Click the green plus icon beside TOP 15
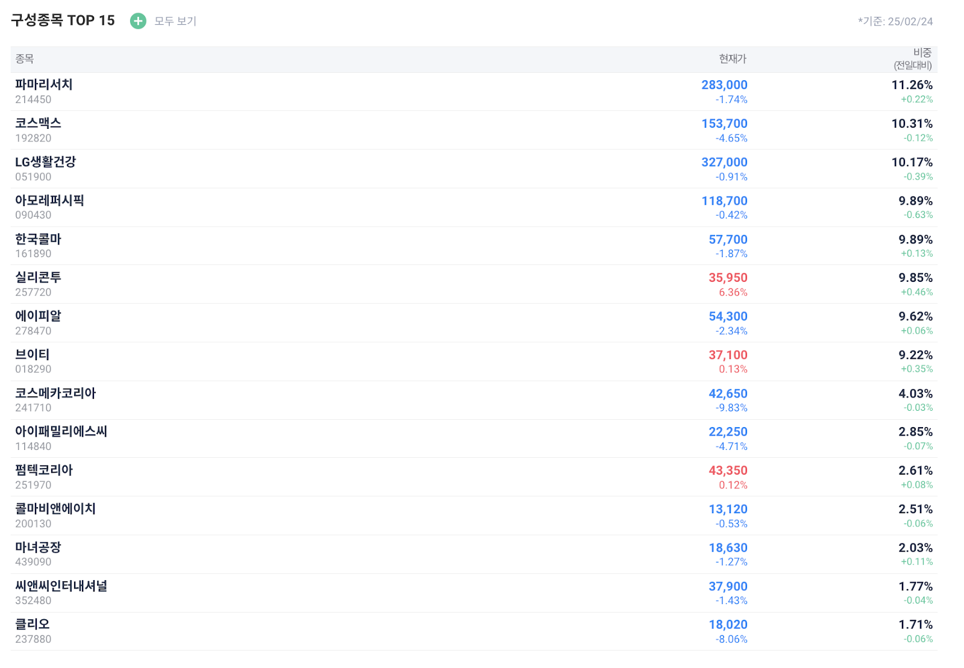The width and height of the screenshot is (964, 668). tap(138, 21)
